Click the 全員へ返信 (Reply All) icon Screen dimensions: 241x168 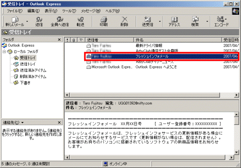(x=60, y=21)
